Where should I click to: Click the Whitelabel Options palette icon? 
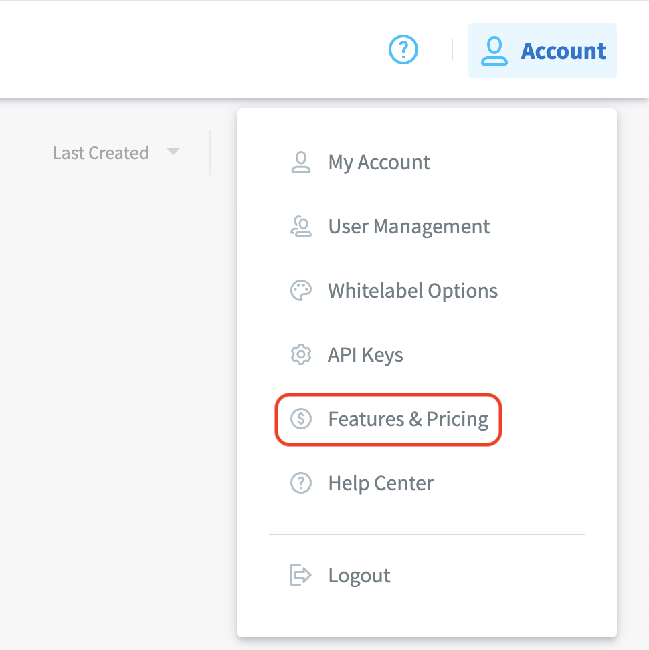point(301,291)
